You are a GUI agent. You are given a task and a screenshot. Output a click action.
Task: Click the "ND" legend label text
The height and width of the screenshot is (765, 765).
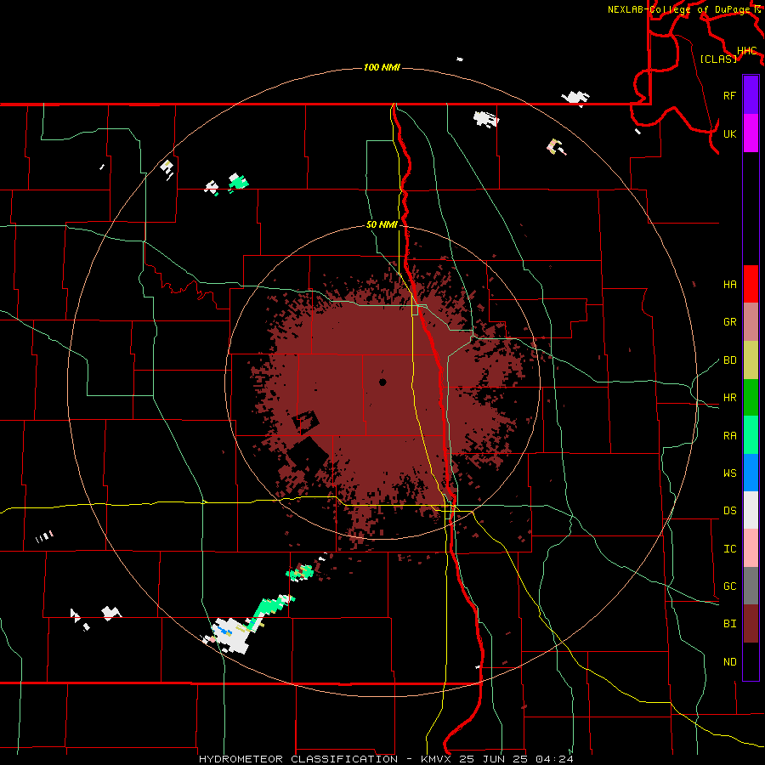[x=729, y=662]
